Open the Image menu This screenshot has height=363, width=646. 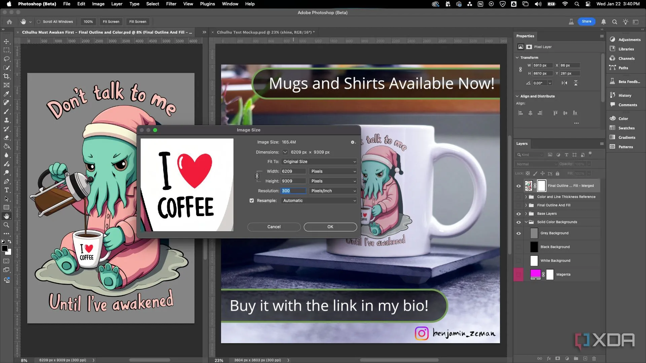[98, 4]
